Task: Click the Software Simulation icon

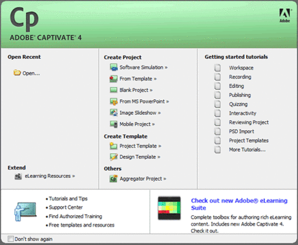Action: click(113, 67)
